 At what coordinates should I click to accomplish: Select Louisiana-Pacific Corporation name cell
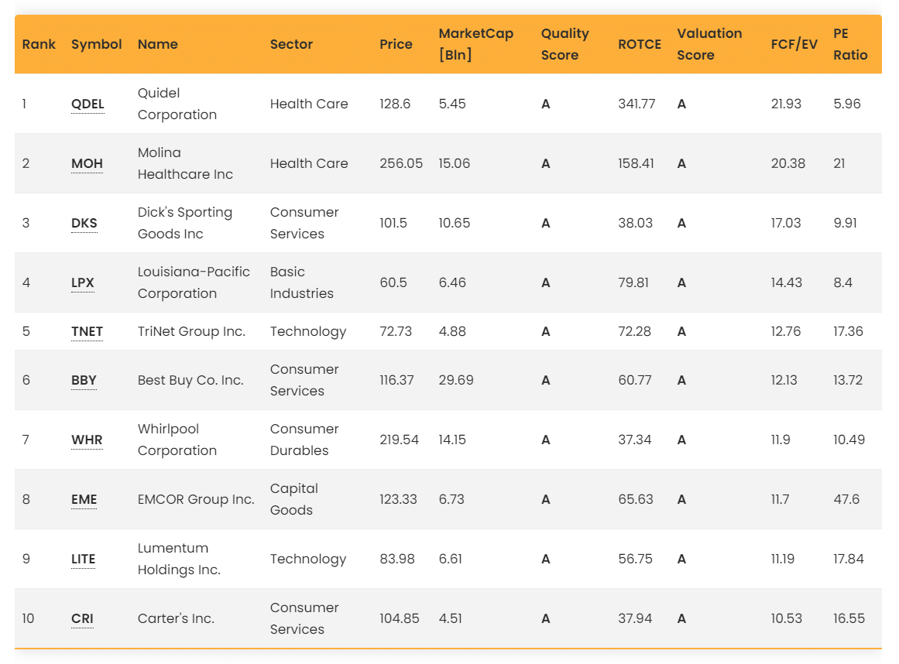(194, 282)
